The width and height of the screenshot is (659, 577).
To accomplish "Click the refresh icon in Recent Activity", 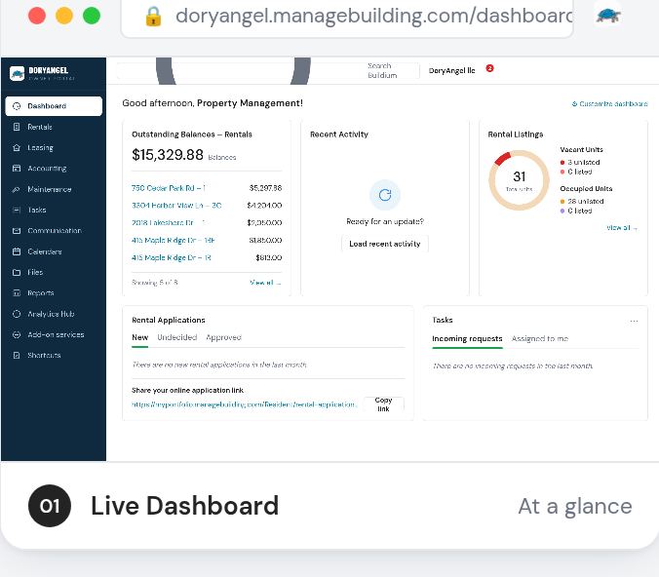I will pyautogui.click(x=385, y=195).
